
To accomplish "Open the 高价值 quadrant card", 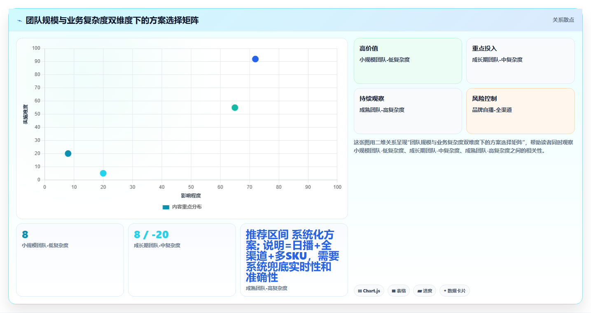I will pyautogui.click(x=408, y=61).
